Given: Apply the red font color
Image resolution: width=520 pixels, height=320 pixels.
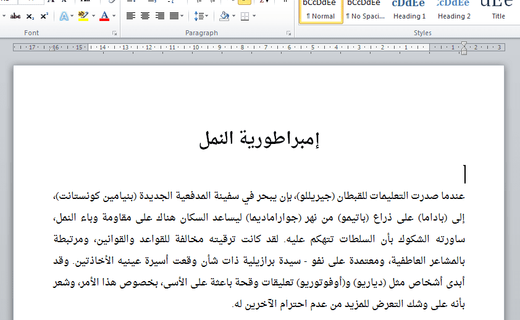Looking at the screenshot, I should [104, 16].
